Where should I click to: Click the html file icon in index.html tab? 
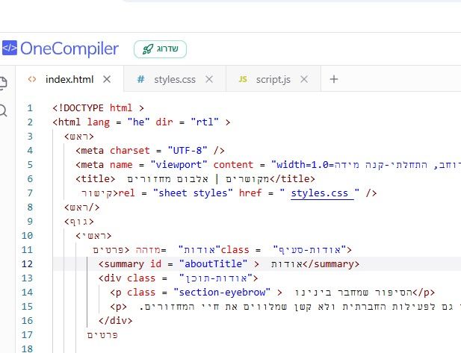coord(32,79)
